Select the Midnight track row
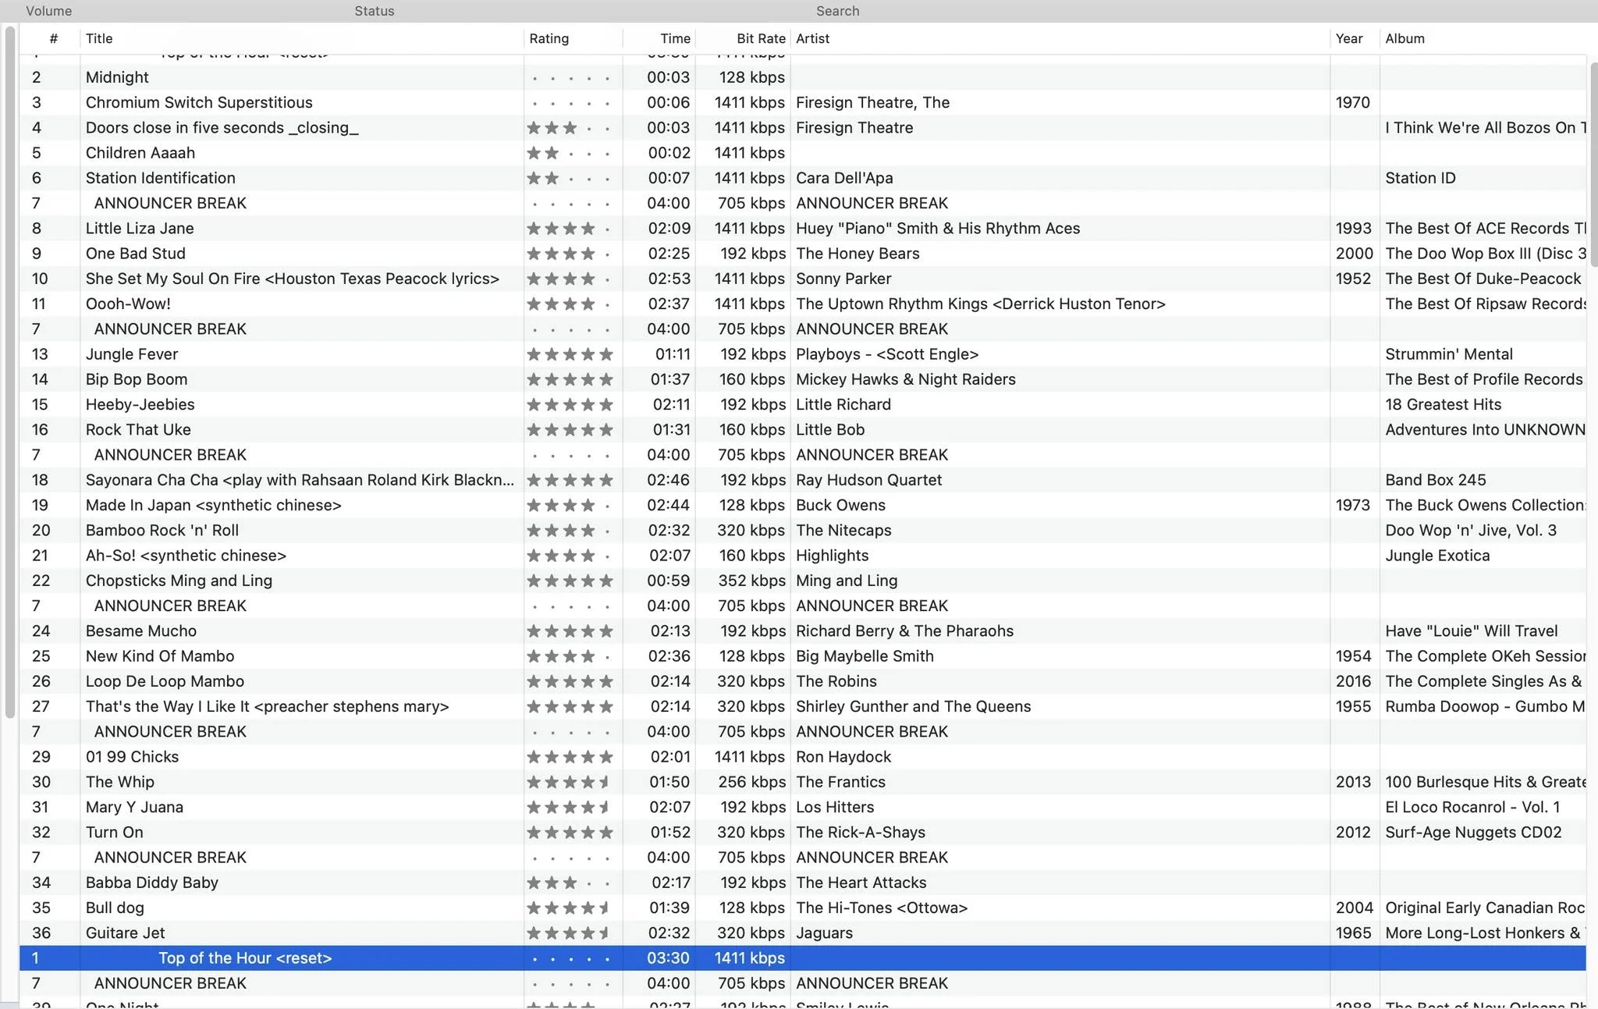Screen dimensions: 1598x1009 click(802, 77)
